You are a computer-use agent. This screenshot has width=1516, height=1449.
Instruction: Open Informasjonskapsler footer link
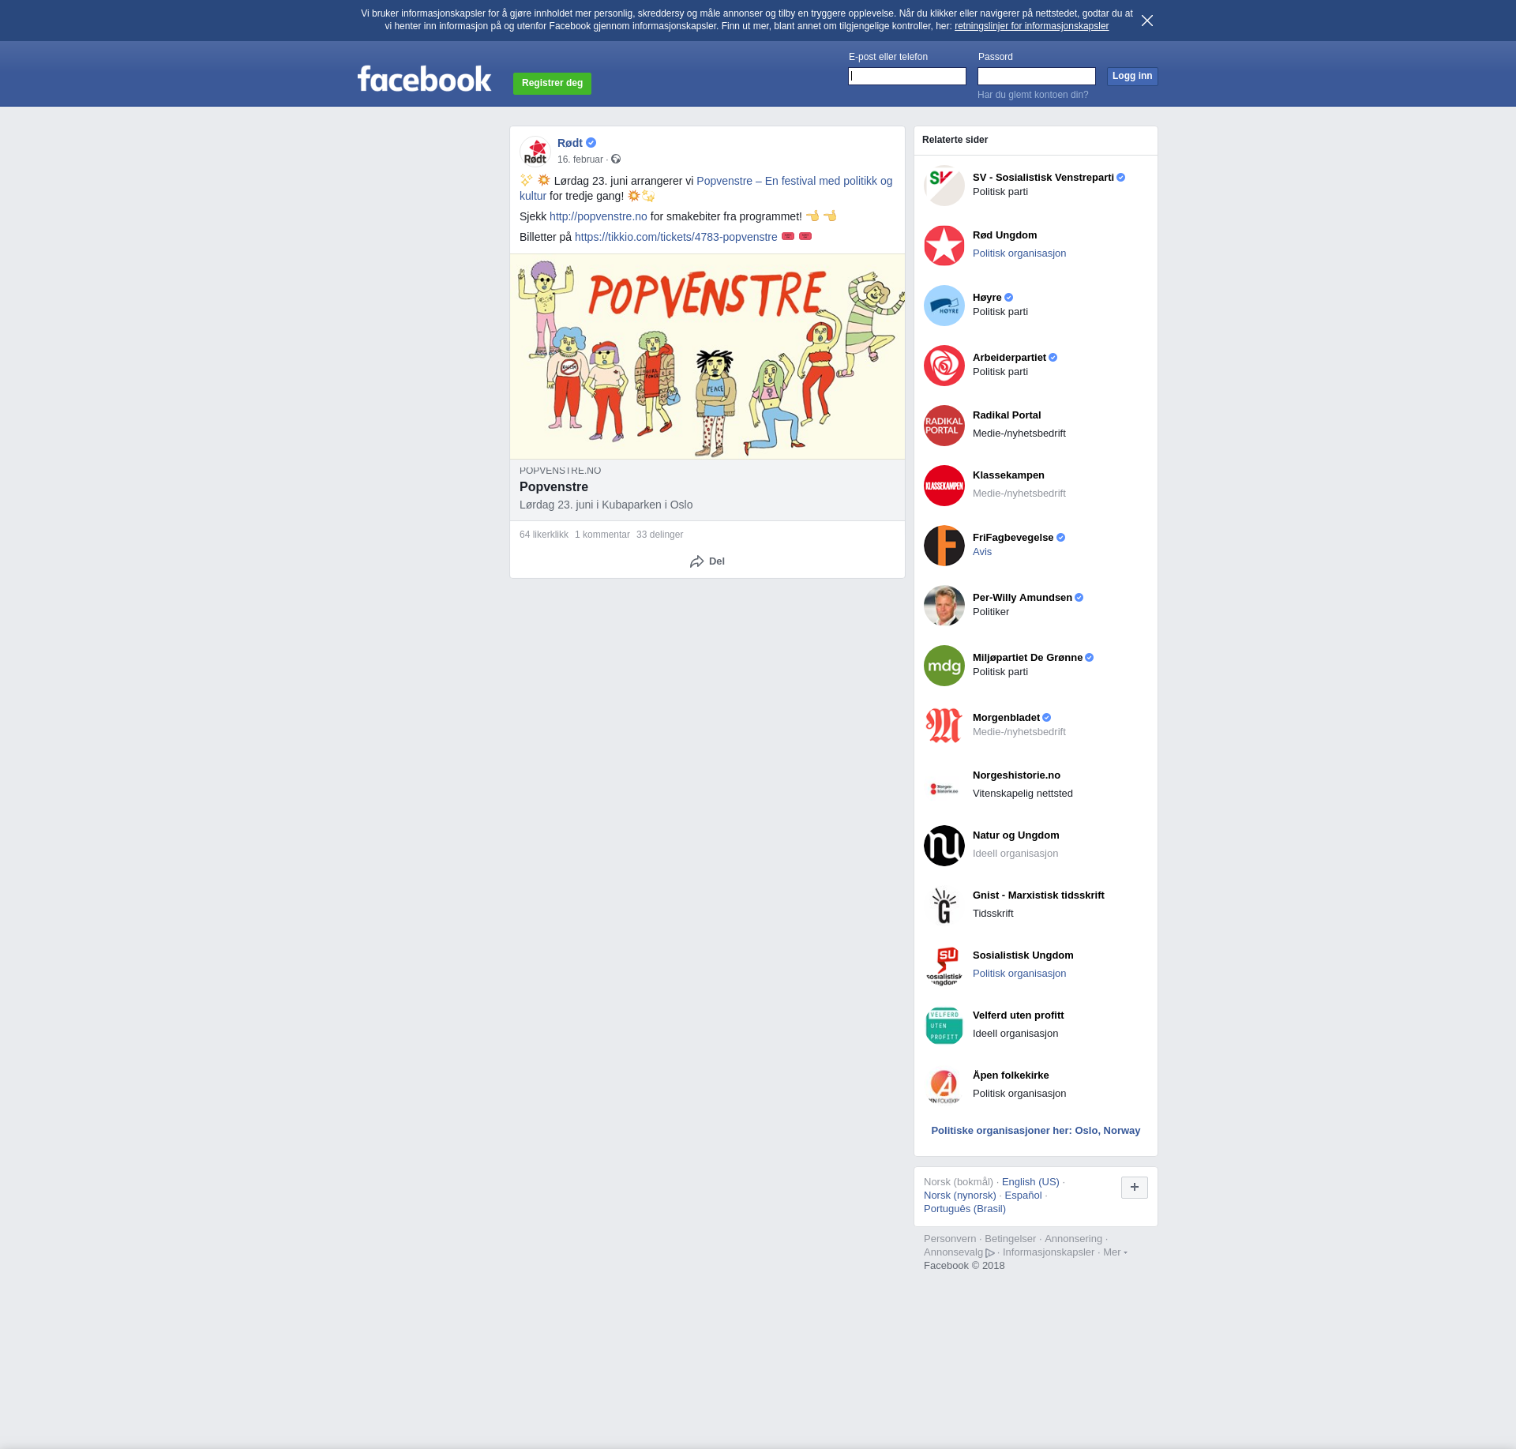tap(1049, 1252)
